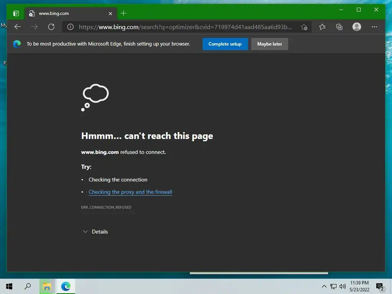
Task: Open network status tray icon
Action: click(333, 286)
